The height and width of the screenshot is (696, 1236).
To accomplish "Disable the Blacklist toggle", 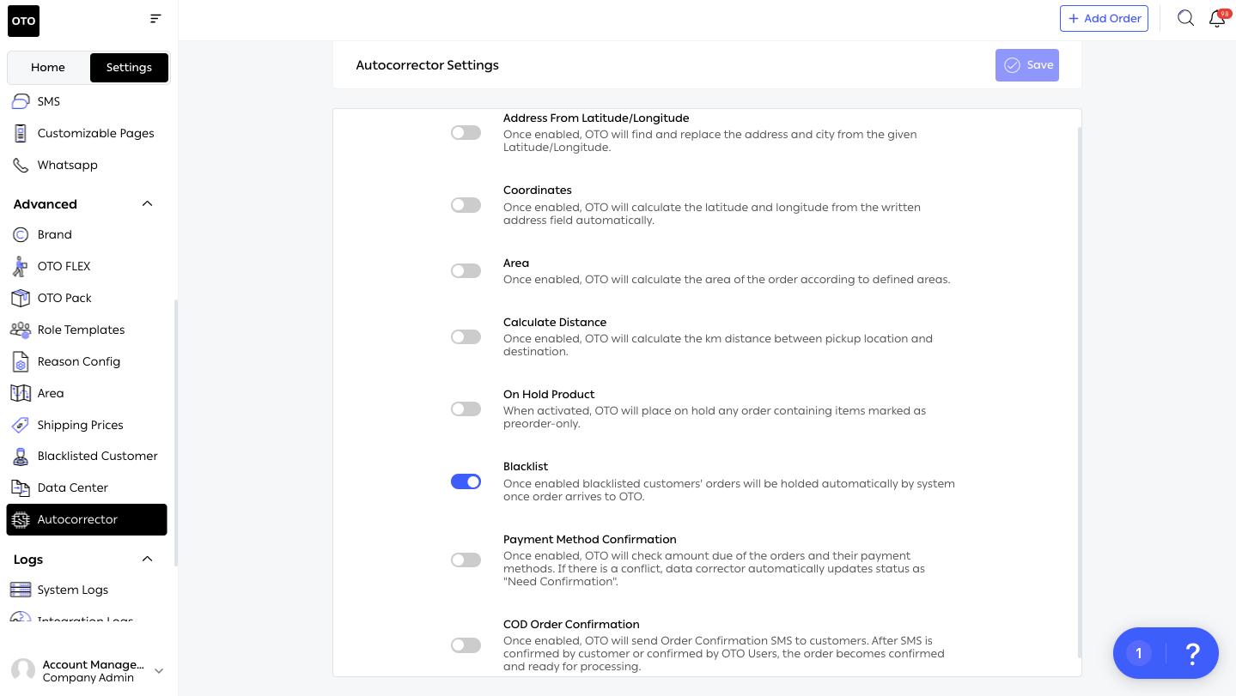I will (x=466, y=481).
